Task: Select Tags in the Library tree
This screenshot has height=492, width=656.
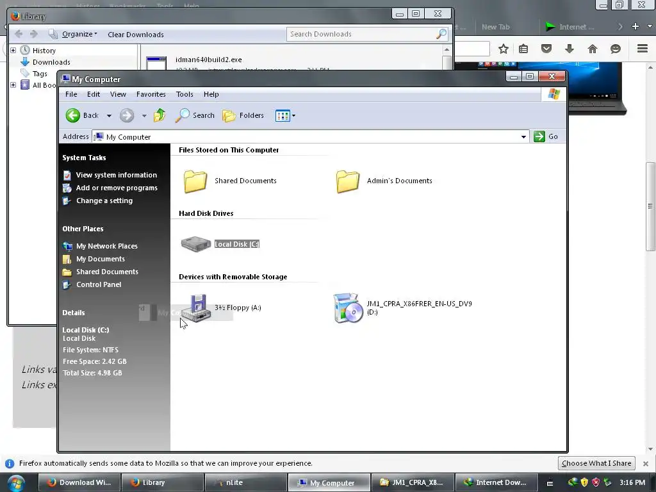Action: click(40, 74)
